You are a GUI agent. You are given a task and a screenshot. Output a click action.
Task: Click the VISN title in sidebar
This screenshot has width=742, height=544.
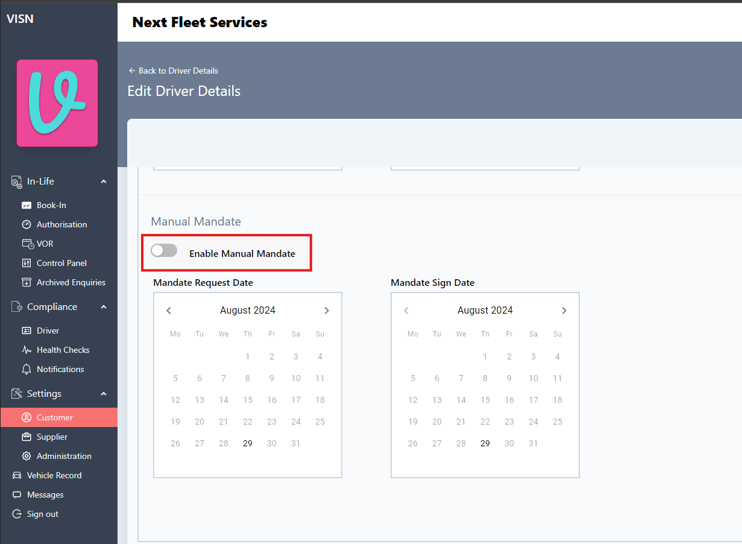(x=20, y=19)
